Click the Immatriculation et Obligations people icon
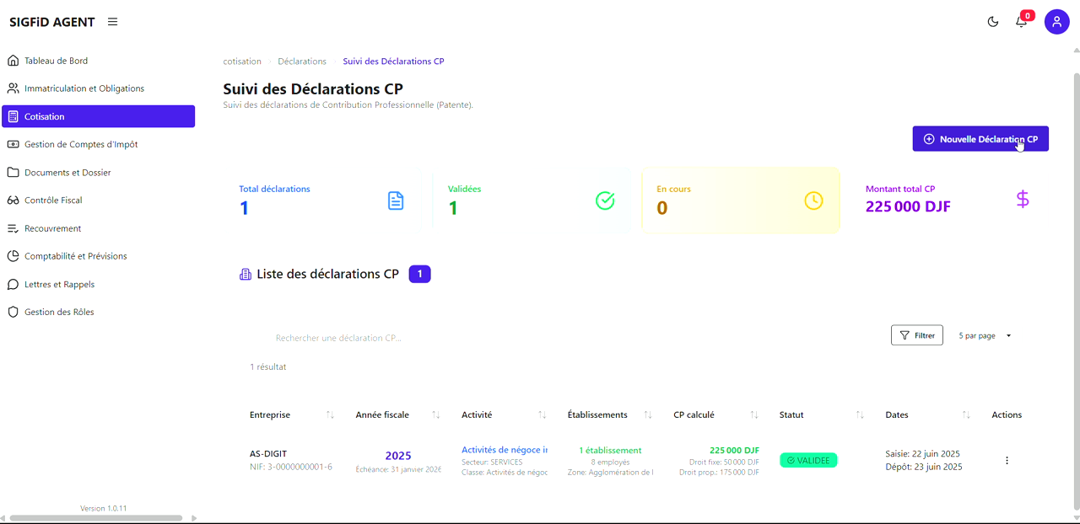Screen dimensions: 1080x524 13,88
